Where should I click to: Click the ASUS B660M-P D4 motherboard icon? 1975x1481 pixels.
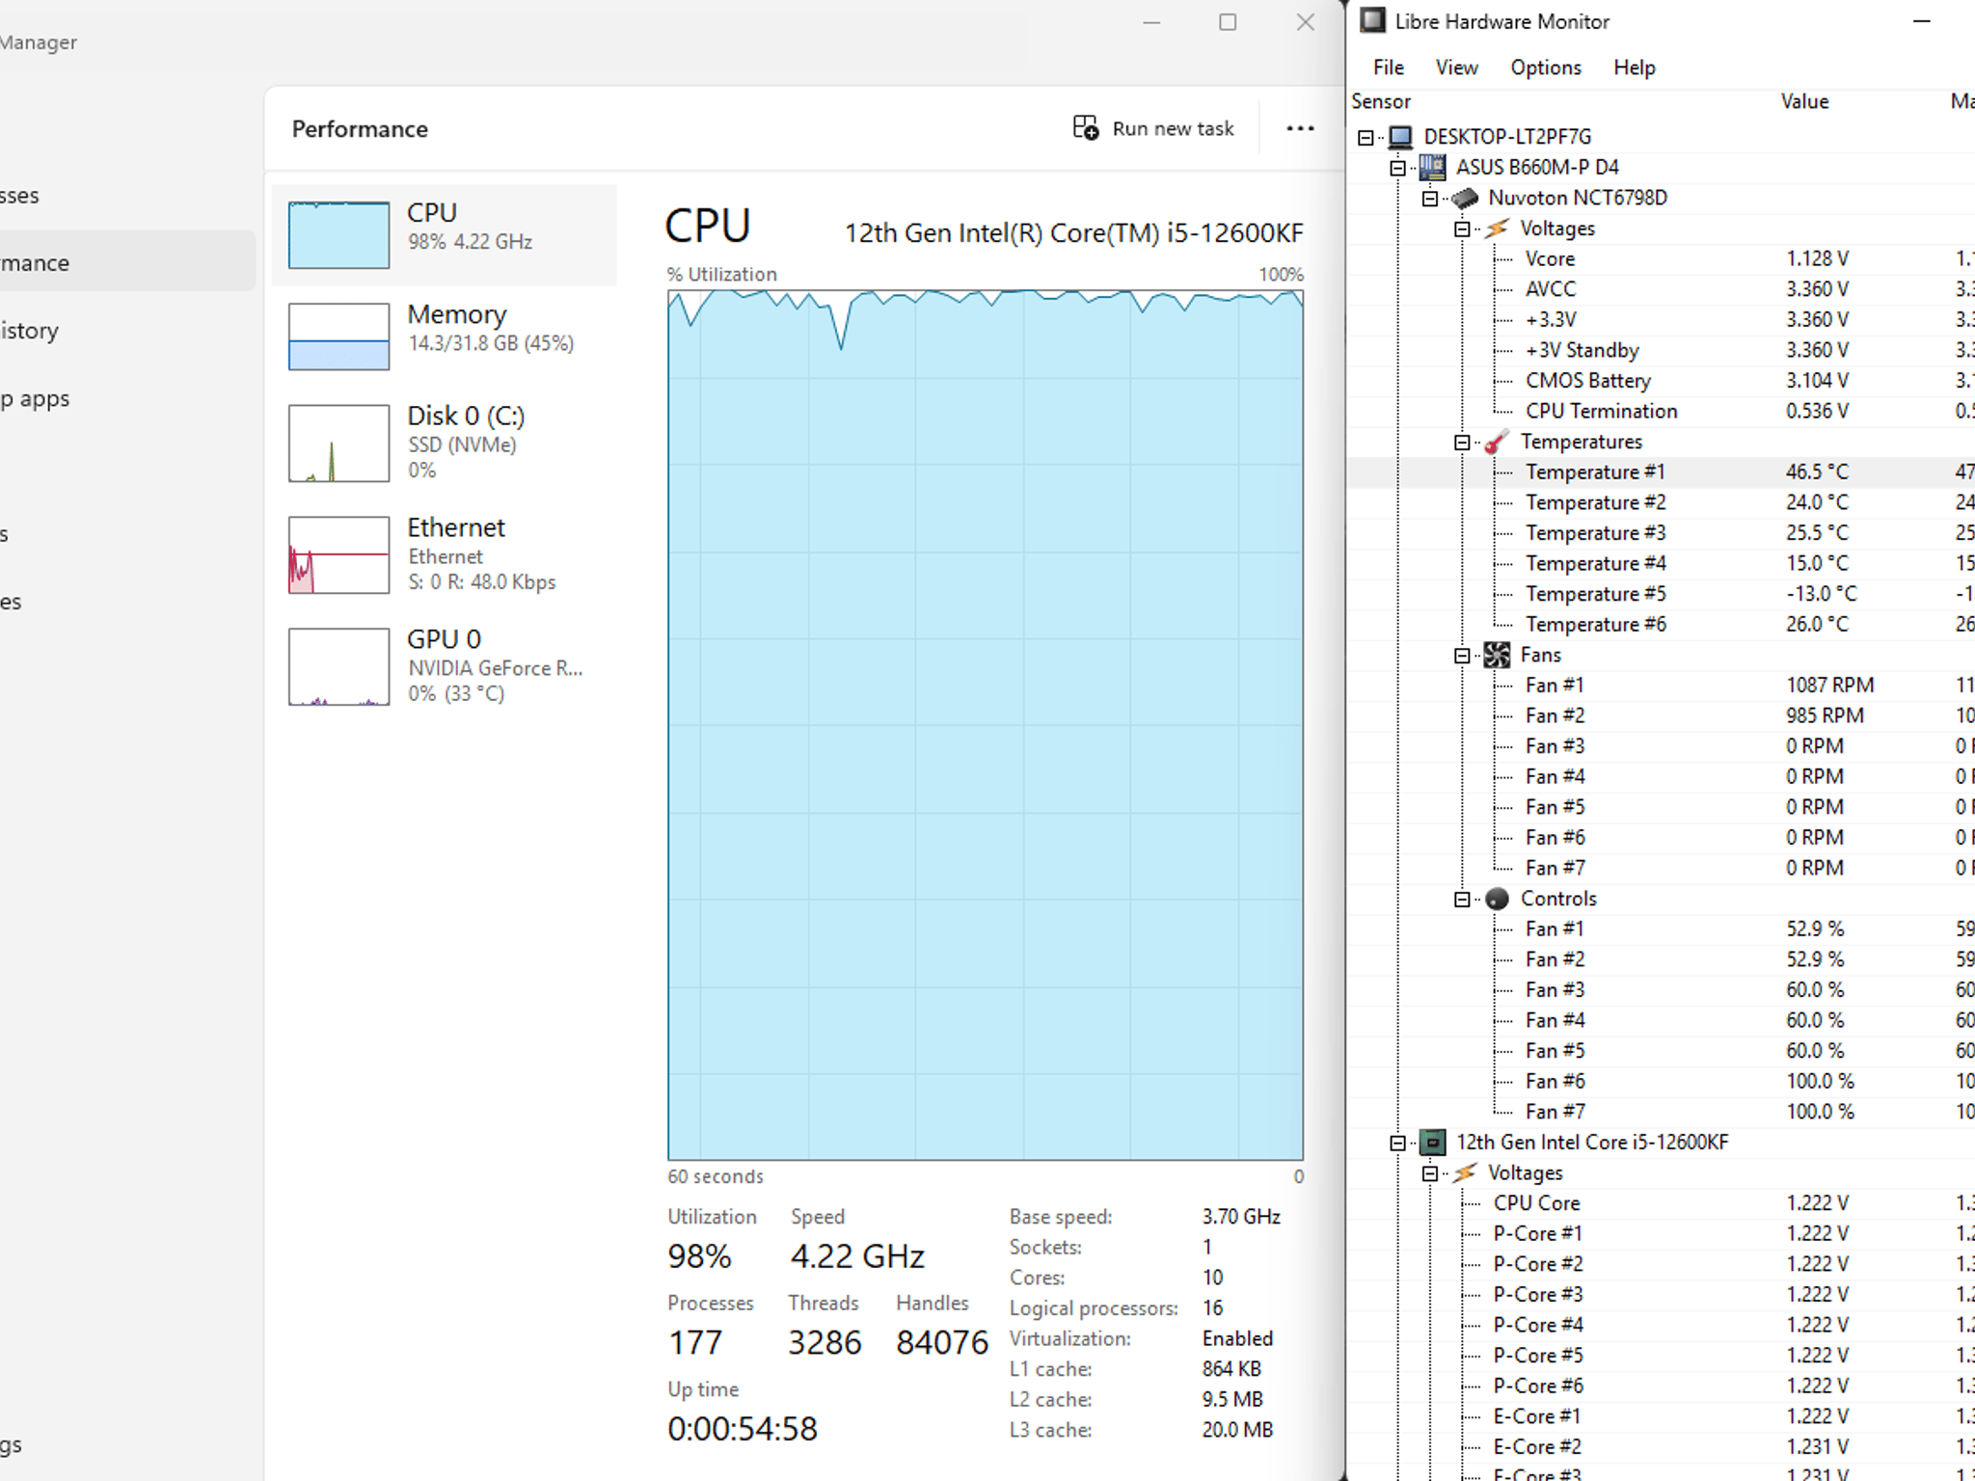(x=1433, y=167)
